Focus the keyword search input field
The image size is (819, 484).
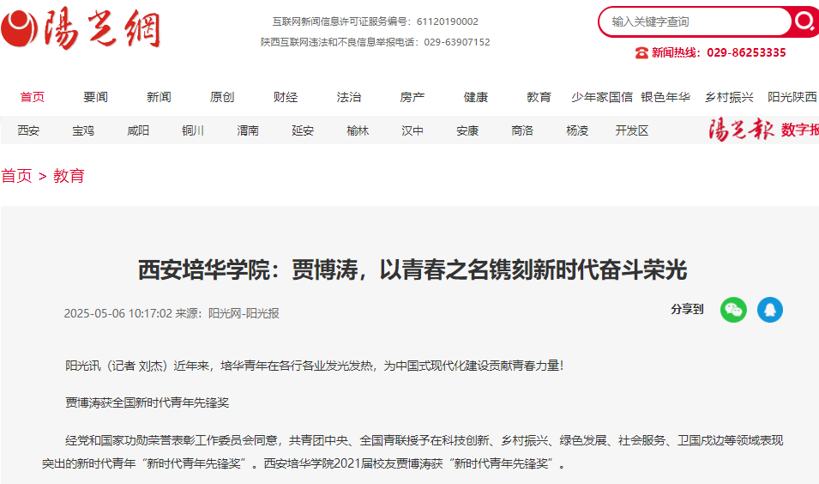pyautogui.click(x=695, y=21)
